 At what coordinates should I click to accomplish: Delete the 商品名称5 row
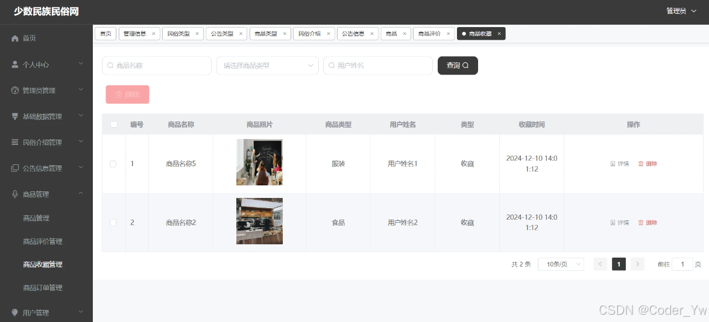click(648, 164)
